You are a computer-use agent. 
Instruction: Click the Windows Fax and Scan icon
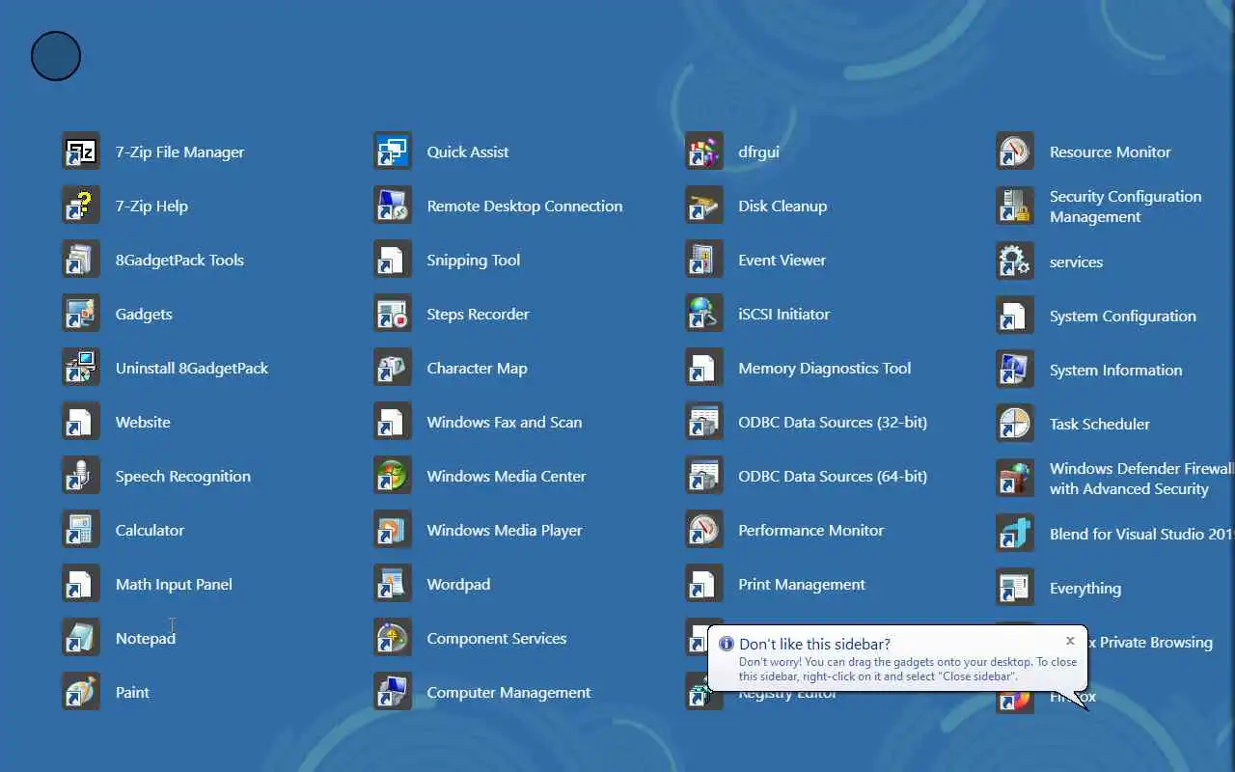point(393,422)
